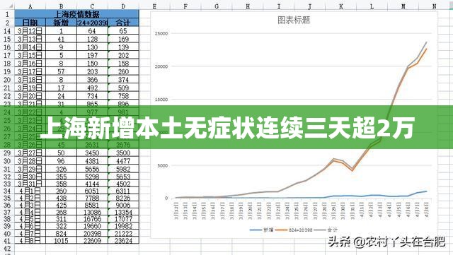Screen dimensions: 453x255
Task: Click the 25000 y-axis label
Action: [161, 33]
